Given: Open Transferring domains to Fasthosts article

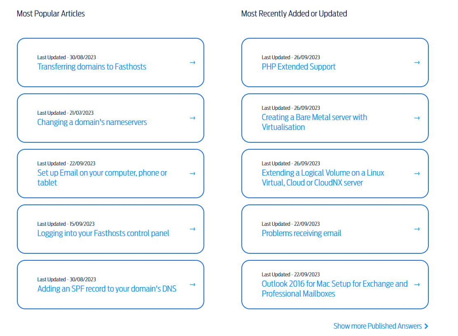Looking at the screenshot, I should click(92, 67).
